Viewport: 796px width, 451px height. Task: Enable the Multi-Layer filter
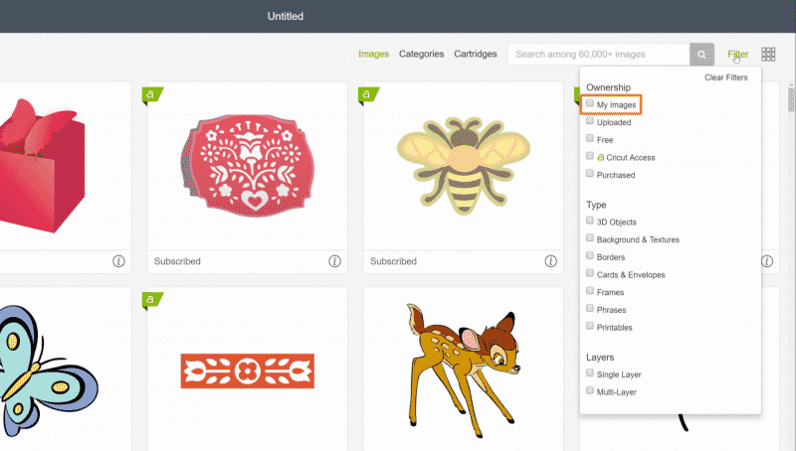coord(589,390)
